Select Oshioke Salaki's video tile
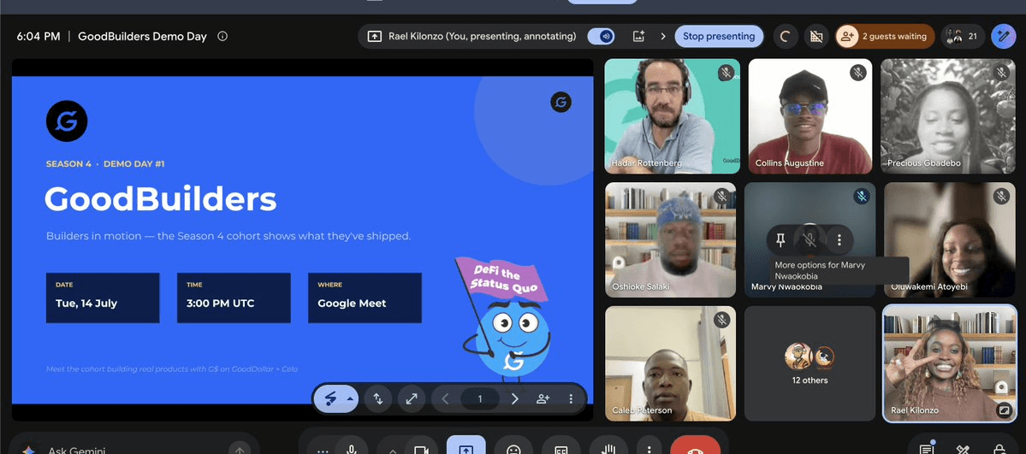This screenshot has width=1026, height=454. click(670, 239)
